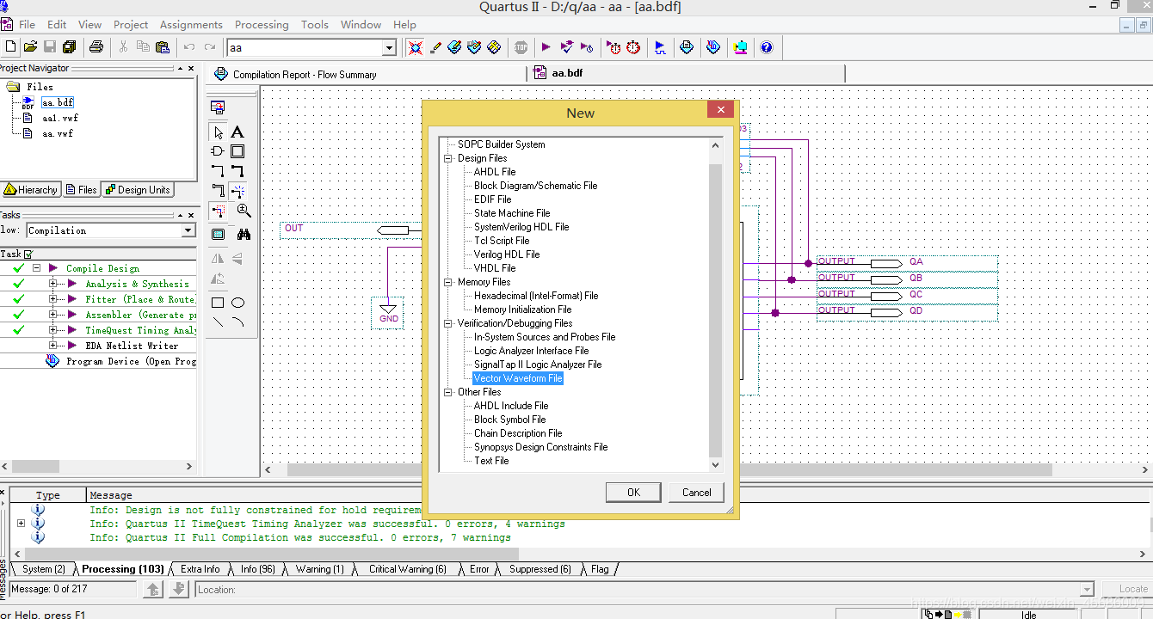Collapse the Verification/Debugging Files group
The height and width of the screenshot is (619, 1153).
click(x=448, y=323)
